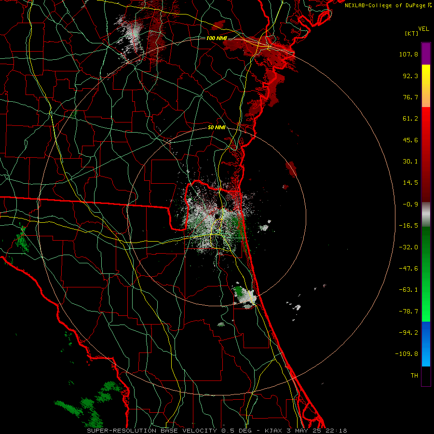Select the 92.3 legend value
The height and width of the screenshot is (434, 434).
point(410,76)
